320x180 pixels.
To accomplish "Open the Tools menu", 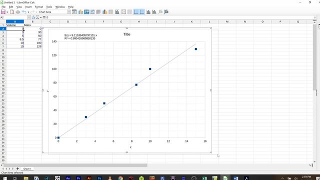I will [49, 6].
